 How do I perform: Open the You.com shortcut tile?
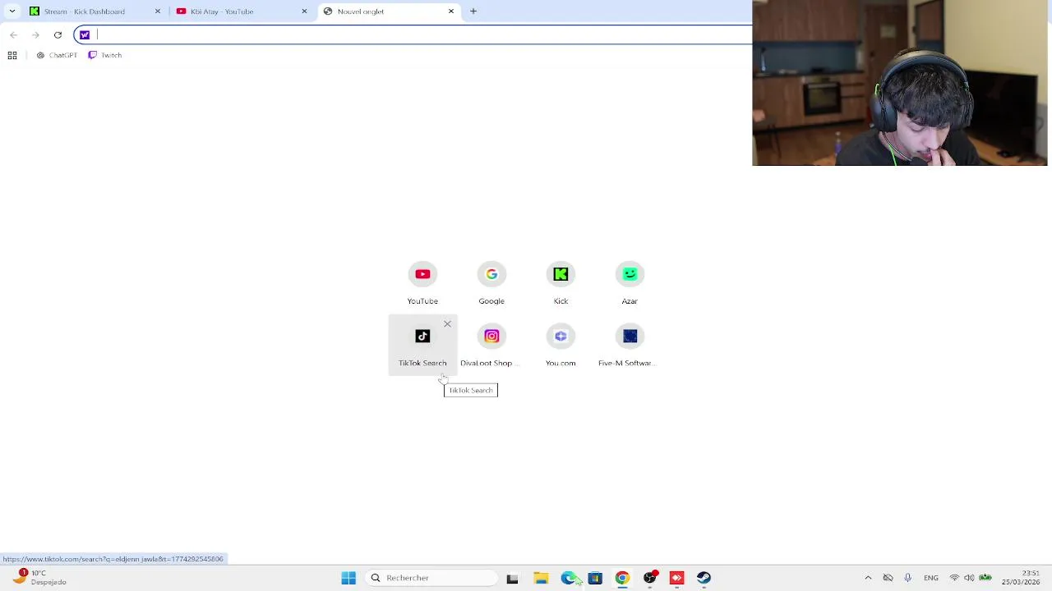tap(561, 345)
